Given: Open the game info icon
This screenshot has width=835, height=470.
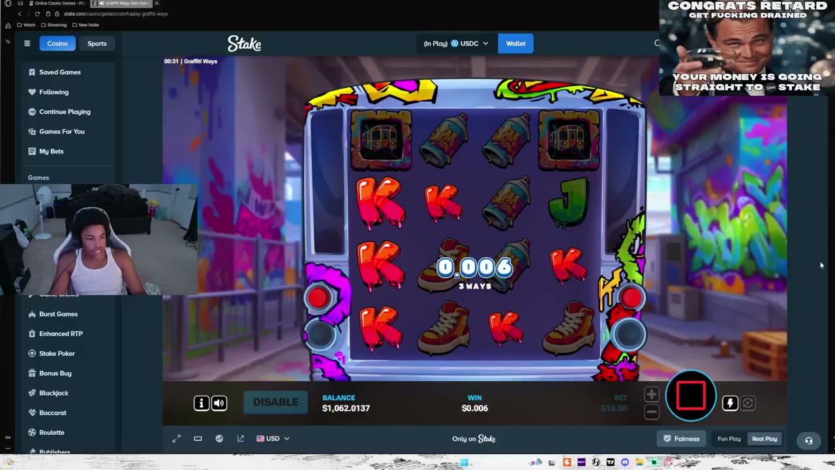Looking at the screenshot, I should (x=202, y=403).
